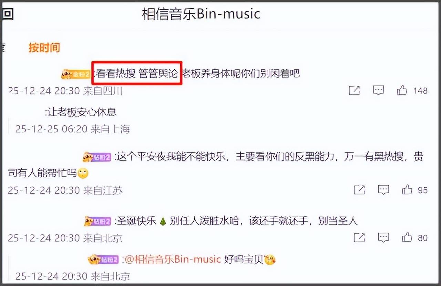Click the 钻粉2 badge beside 圣诞快乐 comment
Image resolution: width=441 pixels, height=286 pixels.
pos(98,221)
